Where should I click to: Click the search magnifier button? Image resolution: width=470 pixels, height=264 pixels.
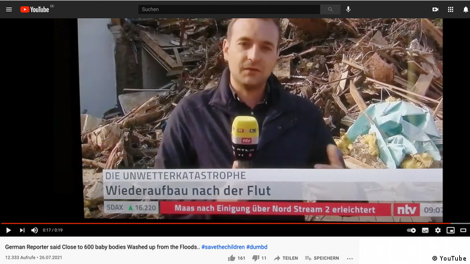pyautogui.click(x=330, y=9)
